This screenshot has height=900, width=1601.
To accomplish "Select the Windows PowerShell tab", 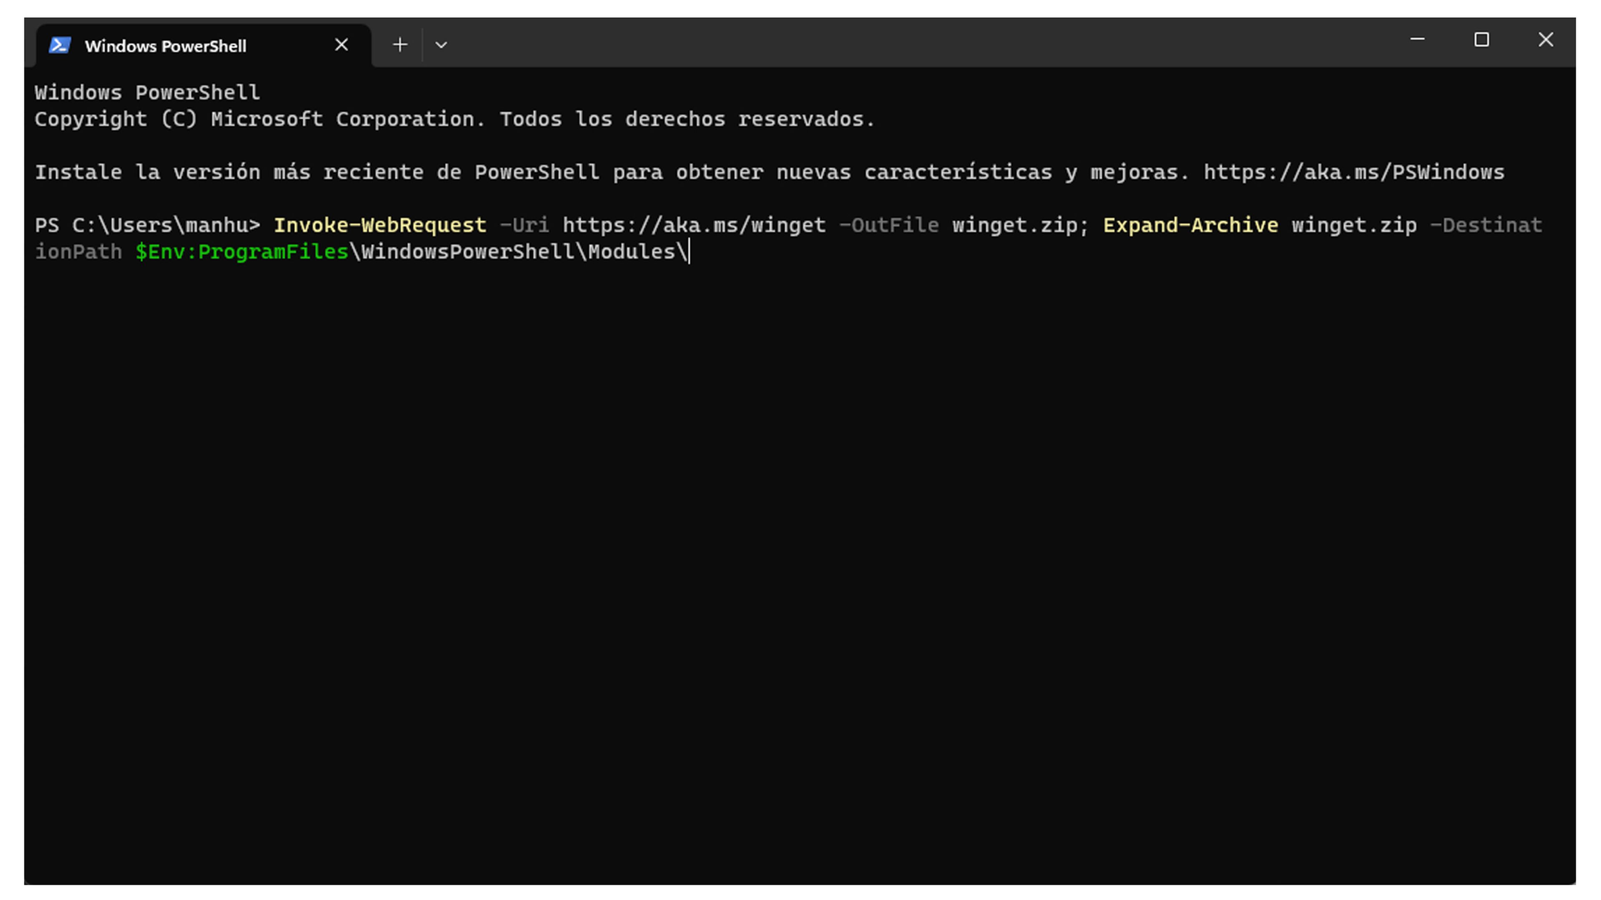I will pyautogui.click(x=204, y=45).
